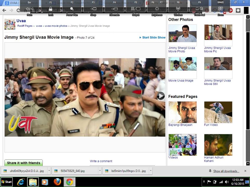
Task: Click the volume icon in system tray
Action: click(227, 182)
